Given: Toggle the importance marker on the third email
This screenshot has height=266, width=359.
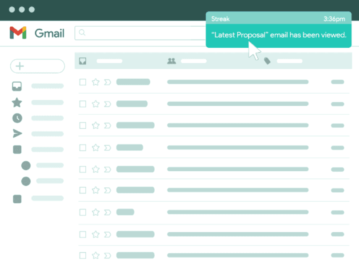Looking at the screenshot, I should tap(108, 125).
